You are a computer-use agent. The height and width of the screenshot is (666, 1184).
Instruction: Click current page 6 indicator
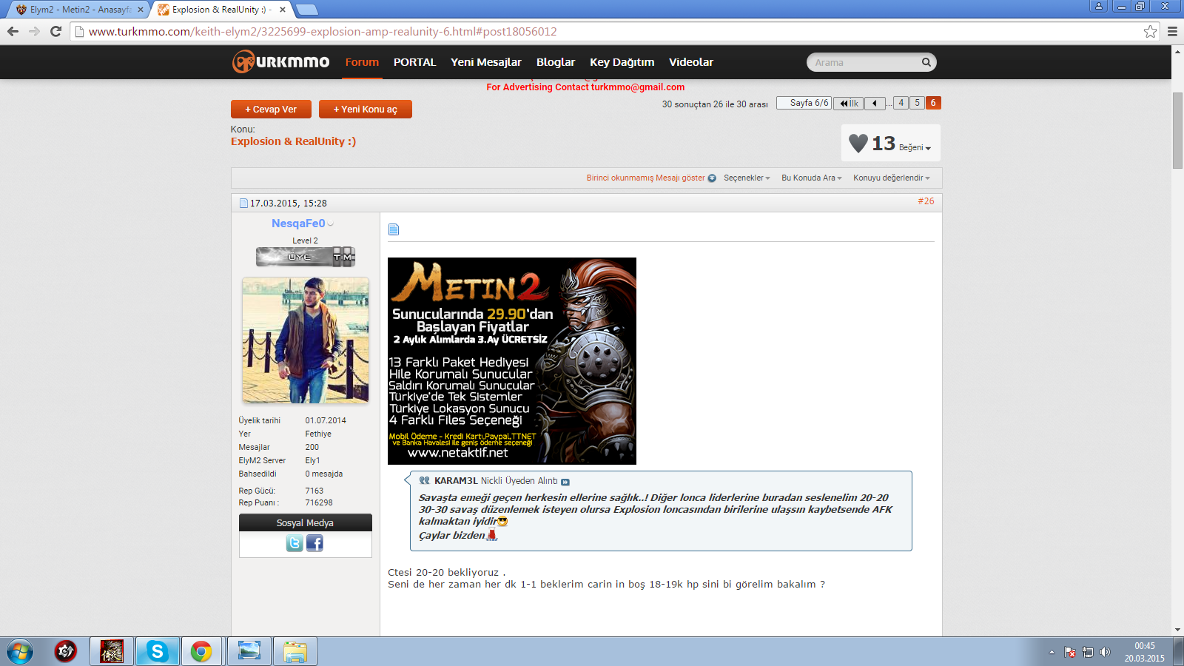click(x=933, y=103)
